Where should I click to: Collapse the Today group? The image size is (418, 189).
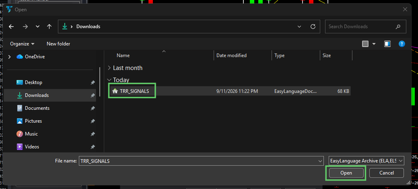point(109,80)
